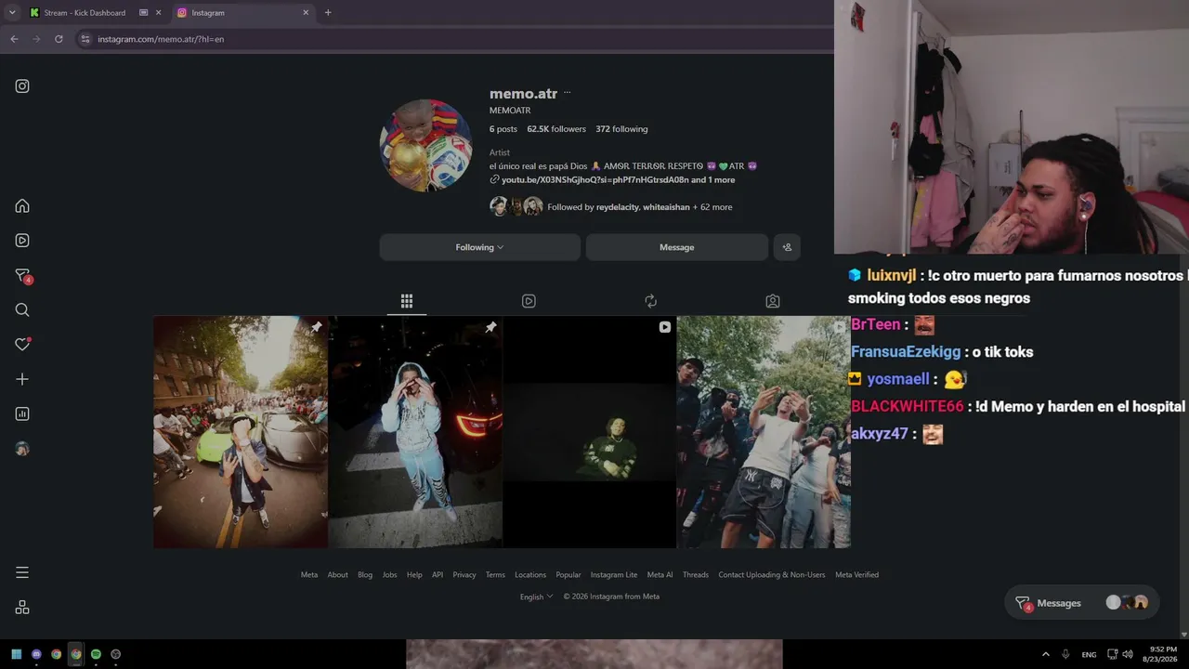Open the Meta apps grid icon in sidebar
Image resolution: width=1189 pixels, height=669 pixels.
click(x=22, y=608)
